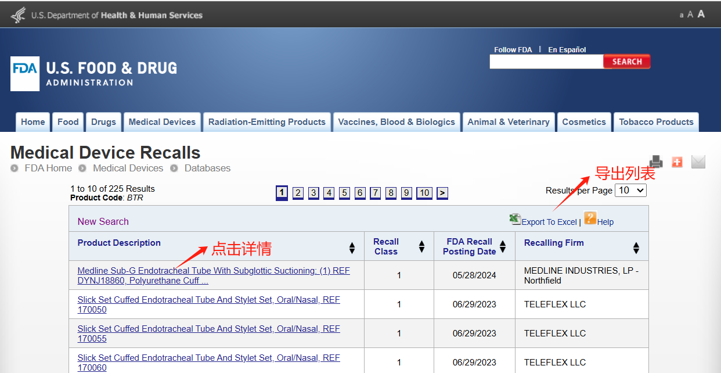Click the New Search link
Screen dimensions: 721x373
click(x=103, y=221)
